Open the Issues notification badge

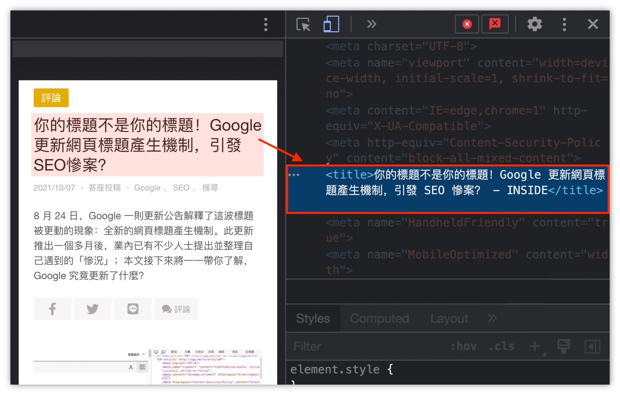495,24
